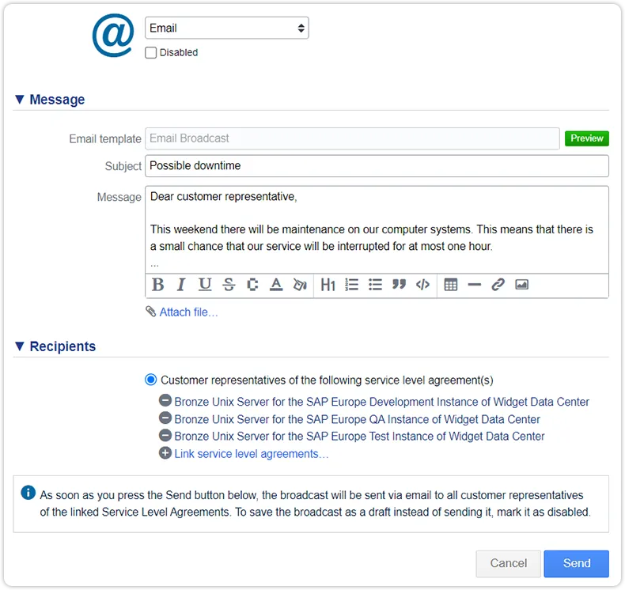Remove the SAP Europe Test Instance SLA
The width and height of the screenshot is (625, 590).
165,435
